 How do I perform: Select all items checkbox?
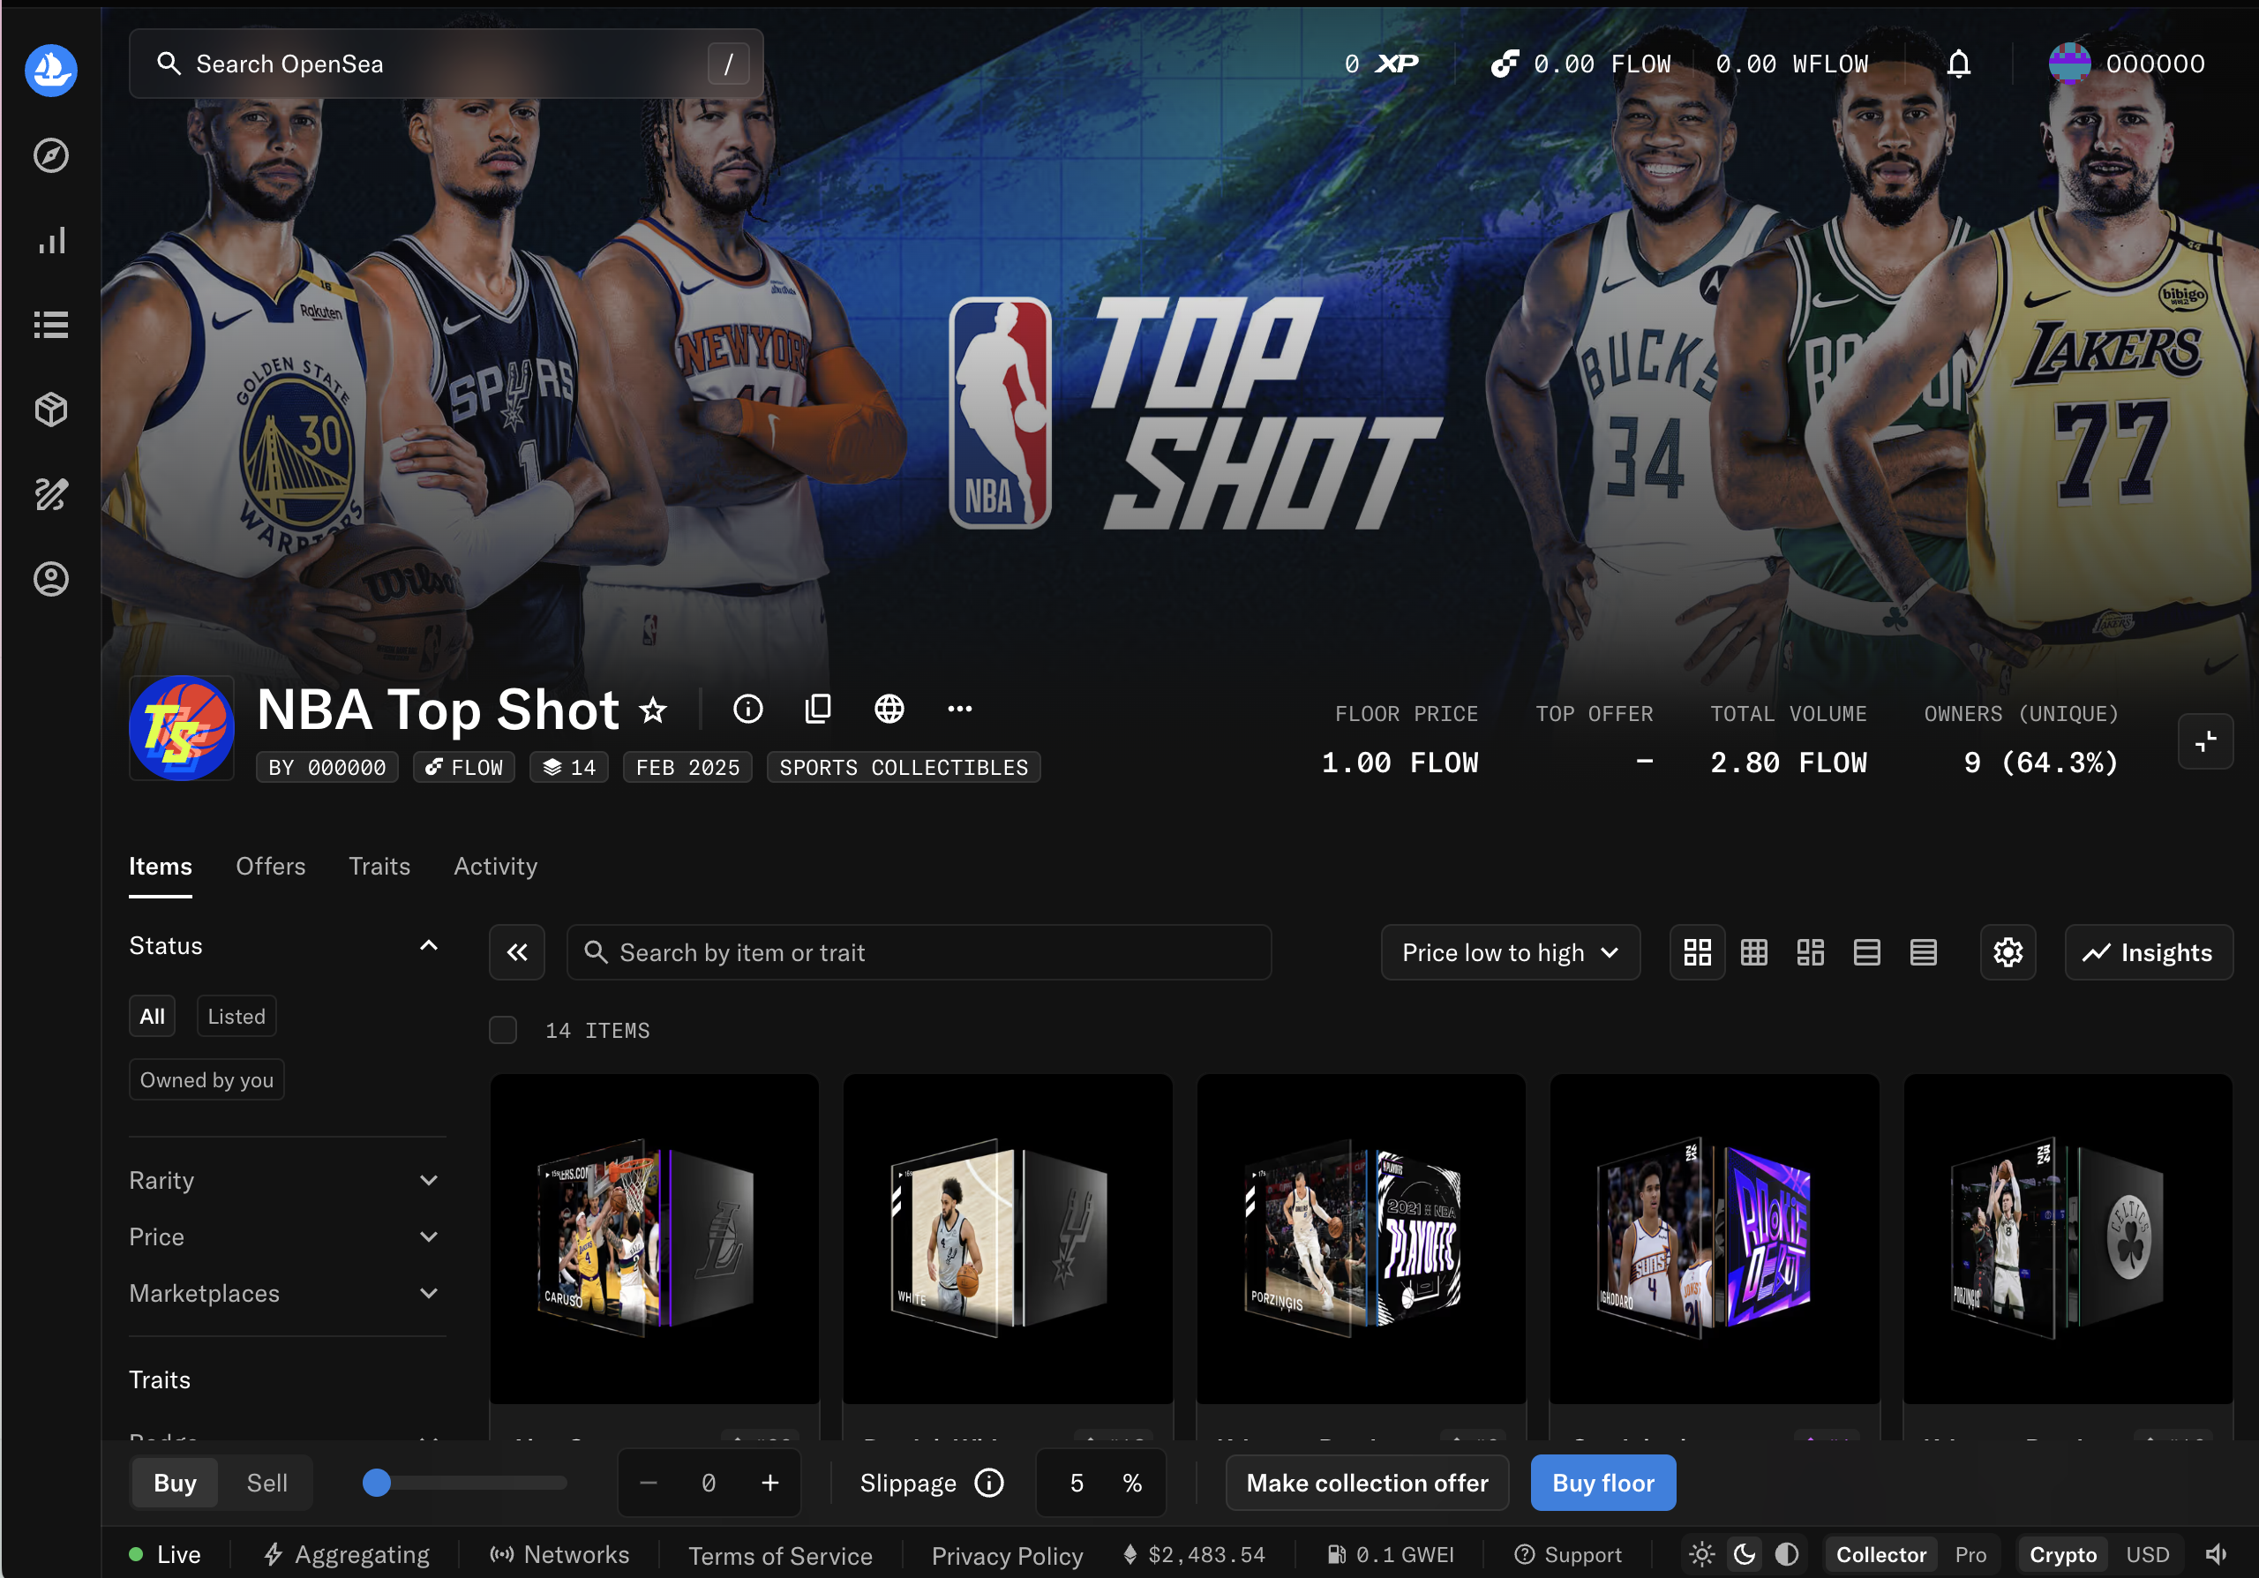504,1030
